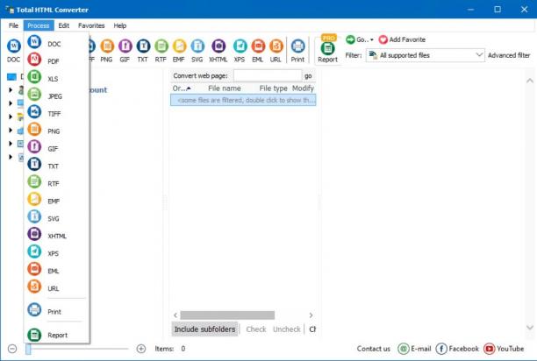This screenshot has width=537, height=361.
Task: Choose SVG in the Process menu
Action: [x=56, y=218]
